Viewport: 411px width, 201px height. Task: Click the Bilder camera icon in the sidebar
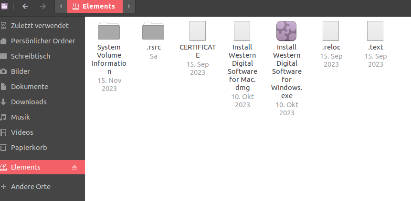pos(3,71)
